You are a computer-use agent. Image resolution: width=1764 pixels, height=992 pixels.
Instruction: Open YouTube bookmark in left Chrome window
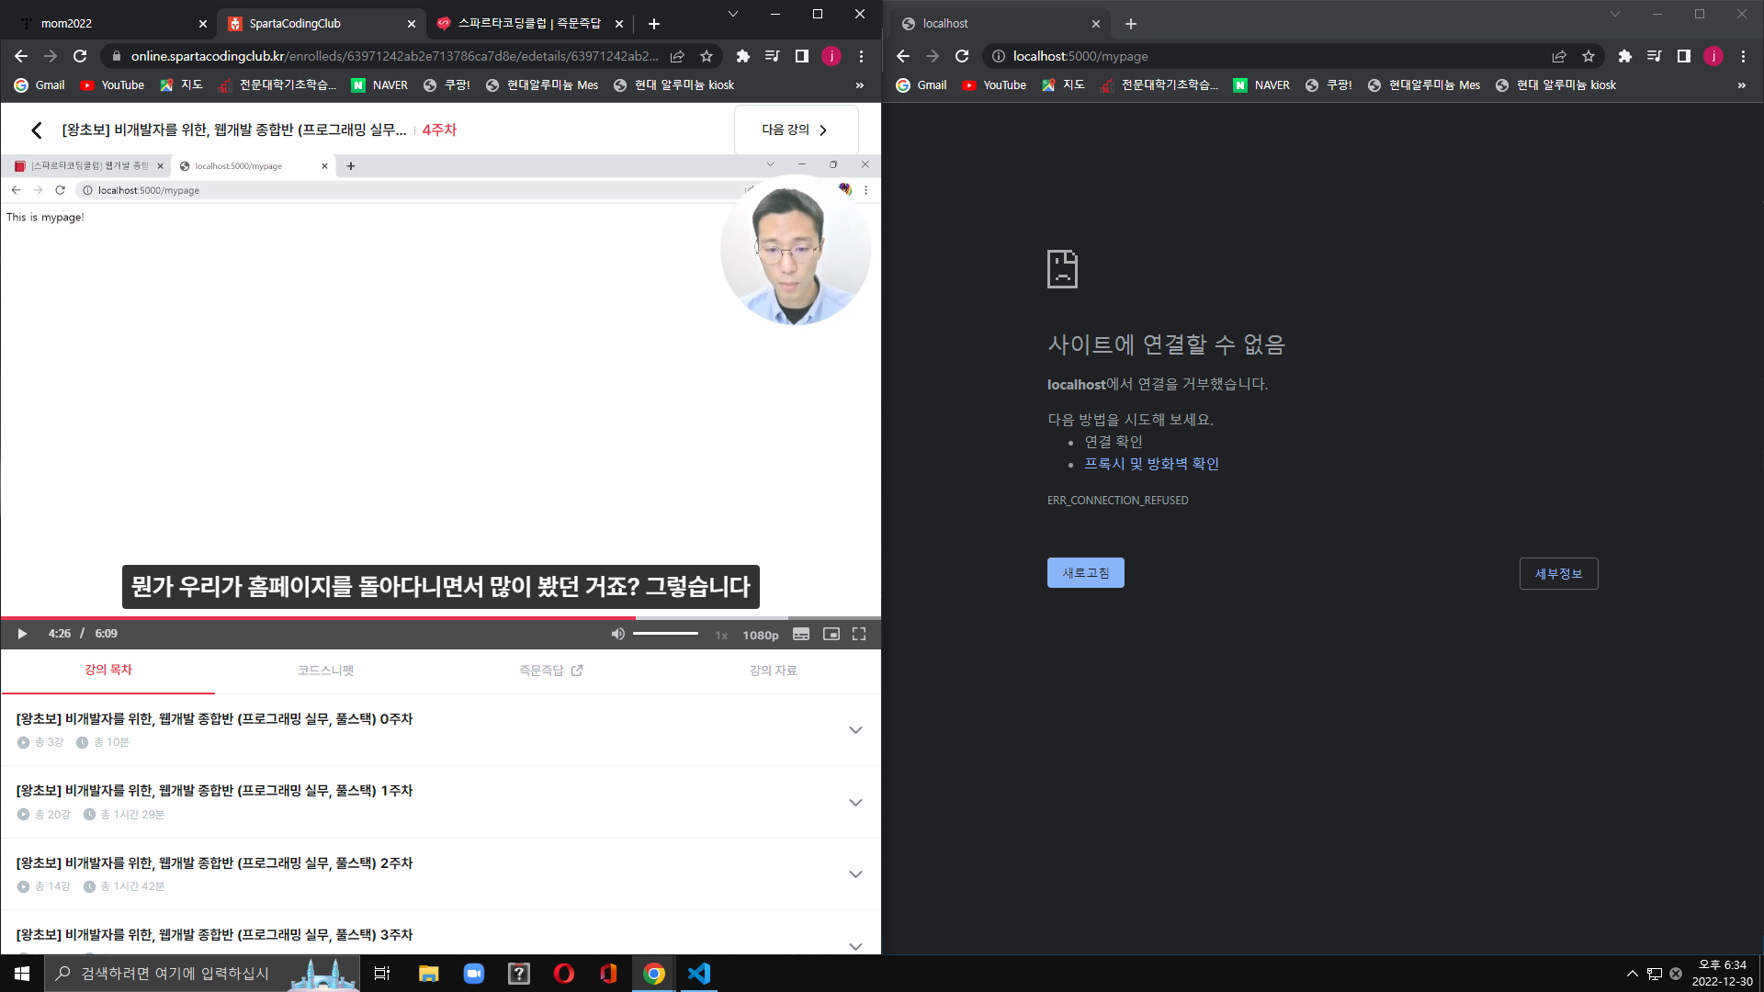(112, 85)
